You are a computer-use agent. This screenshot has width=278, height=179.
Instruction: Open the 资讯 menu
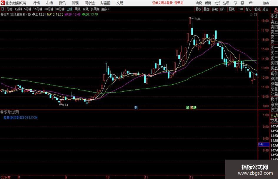62,3
